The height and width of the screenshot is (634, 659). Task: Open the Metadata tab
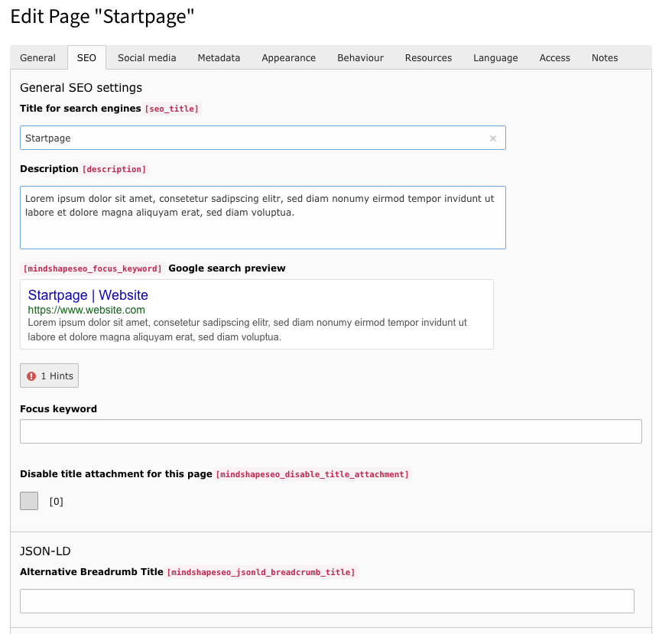(219, 57)
